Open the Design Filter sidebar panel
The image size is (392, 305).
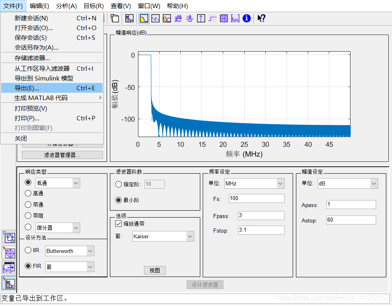[x=9, y=283]
